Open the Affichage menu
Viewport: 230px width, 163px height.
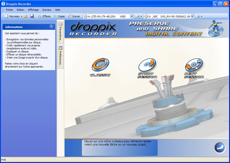[x=33, y=10]
